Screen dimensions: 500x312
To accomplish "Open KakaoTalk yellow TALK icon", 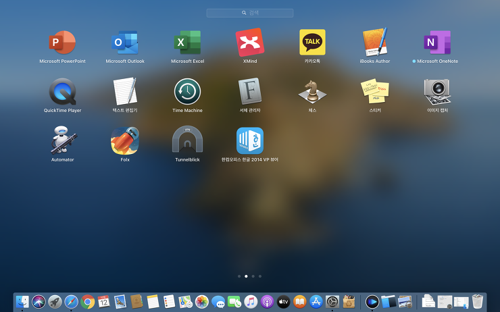I will pos(312,43).
